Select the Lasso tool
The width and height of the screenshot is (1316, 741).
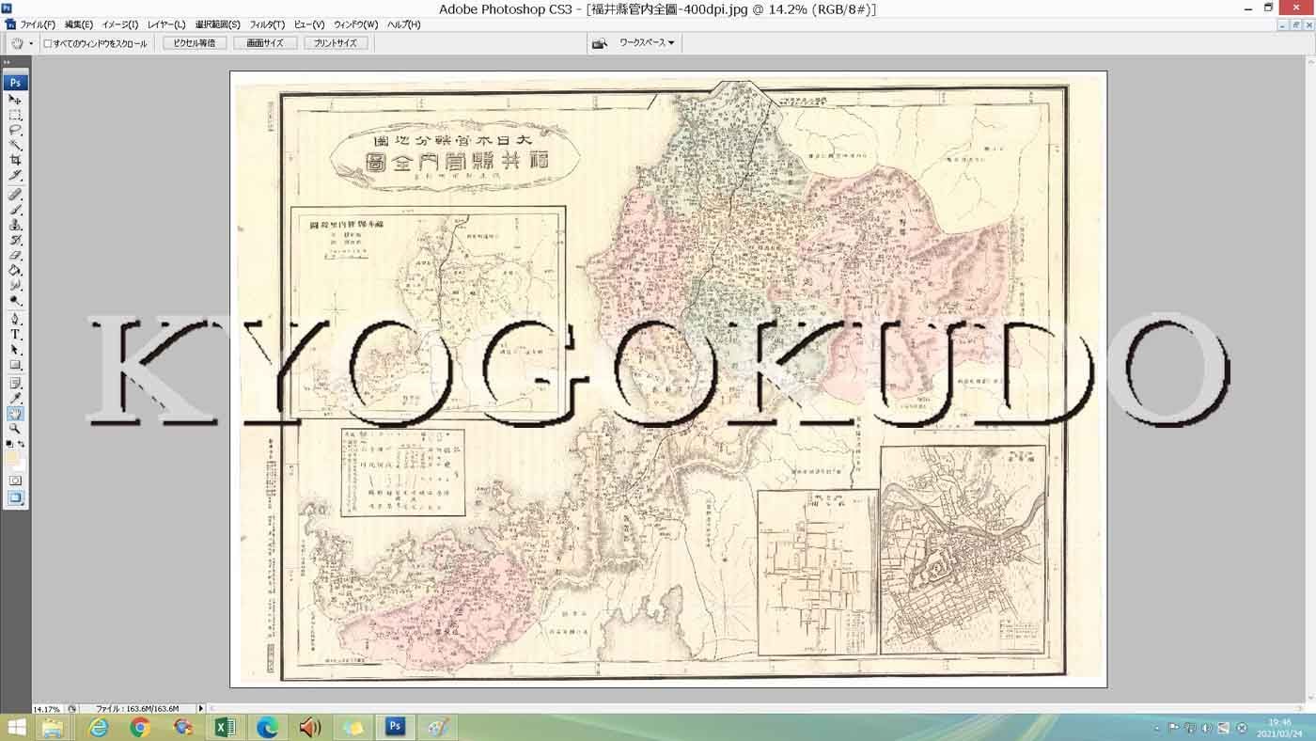pos(15,130)
